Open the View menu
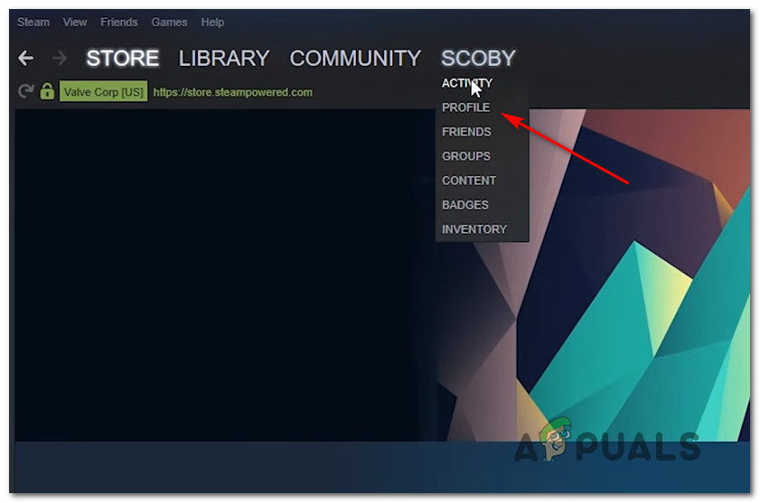The width and height of the screenshot is (760, 503). pos(75,23)
